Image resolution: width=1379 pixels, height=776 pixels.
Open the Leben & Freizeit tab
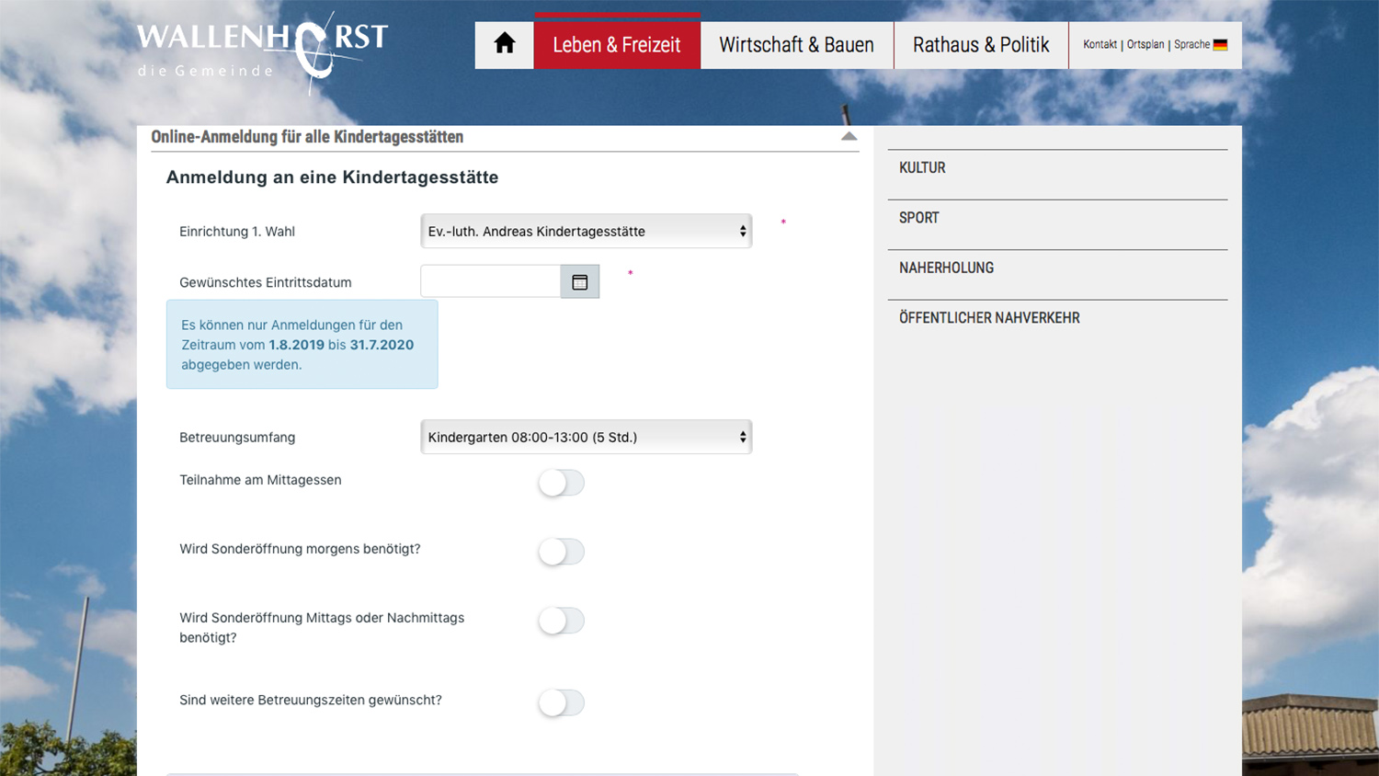(617, 44)
